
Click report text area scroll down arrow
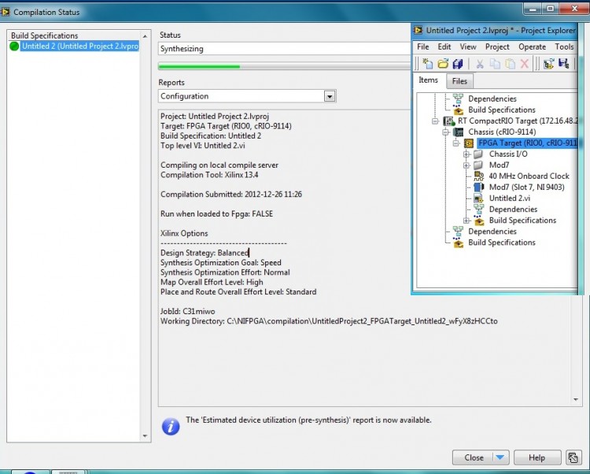[576, 400]
